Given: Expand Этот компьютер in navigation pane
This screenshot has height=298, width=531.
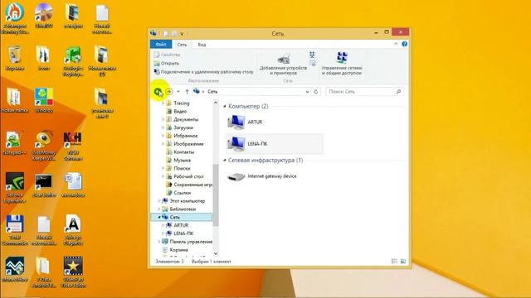Looking at the screenshot, I should pyautogui.click(x=158, y=200).
